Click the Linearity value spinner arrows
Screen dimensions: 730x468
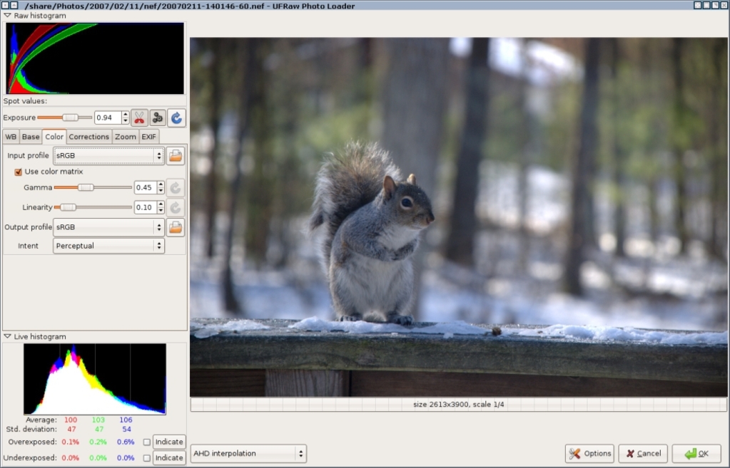[161, 207]
